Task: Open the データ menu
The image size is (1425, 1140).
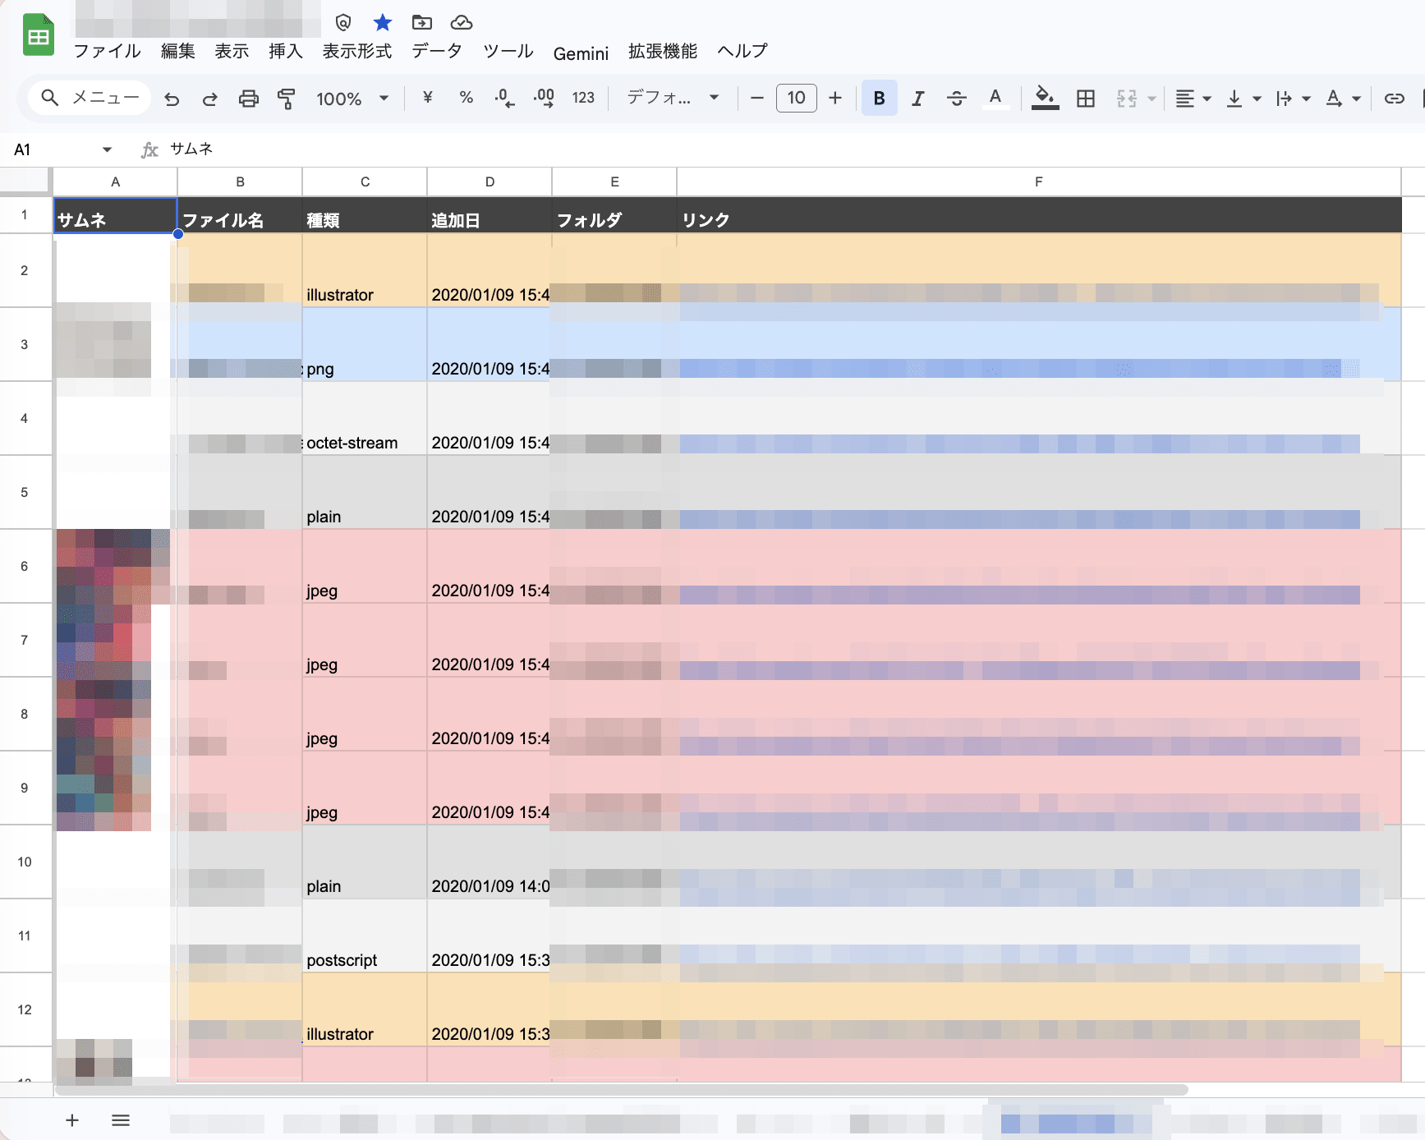Action: pyautogui.click(x=436, y=51)
